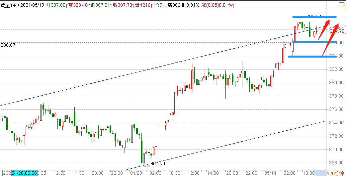Click the 376.00 price axis label
This screenshot has width=346, height=176.
click(337, 110)
